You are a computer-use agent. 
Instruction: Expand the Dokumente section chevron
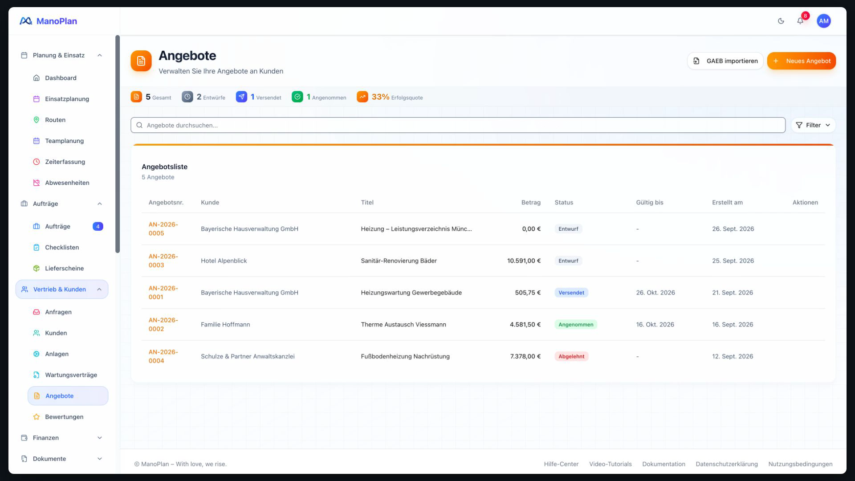(x=100, y=459)
